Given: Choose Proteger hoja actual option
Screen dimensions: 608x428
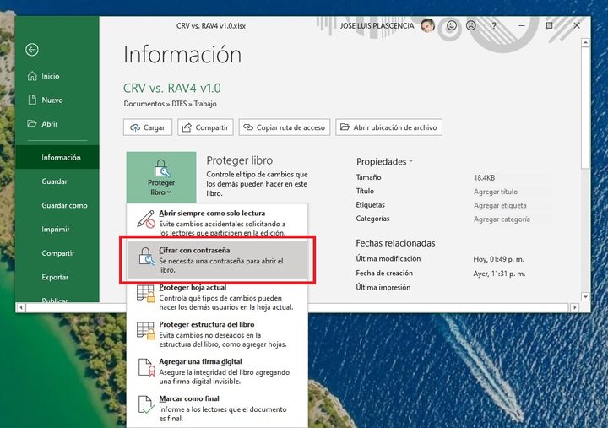Looking at the screenshot, I should pos(217,297).
